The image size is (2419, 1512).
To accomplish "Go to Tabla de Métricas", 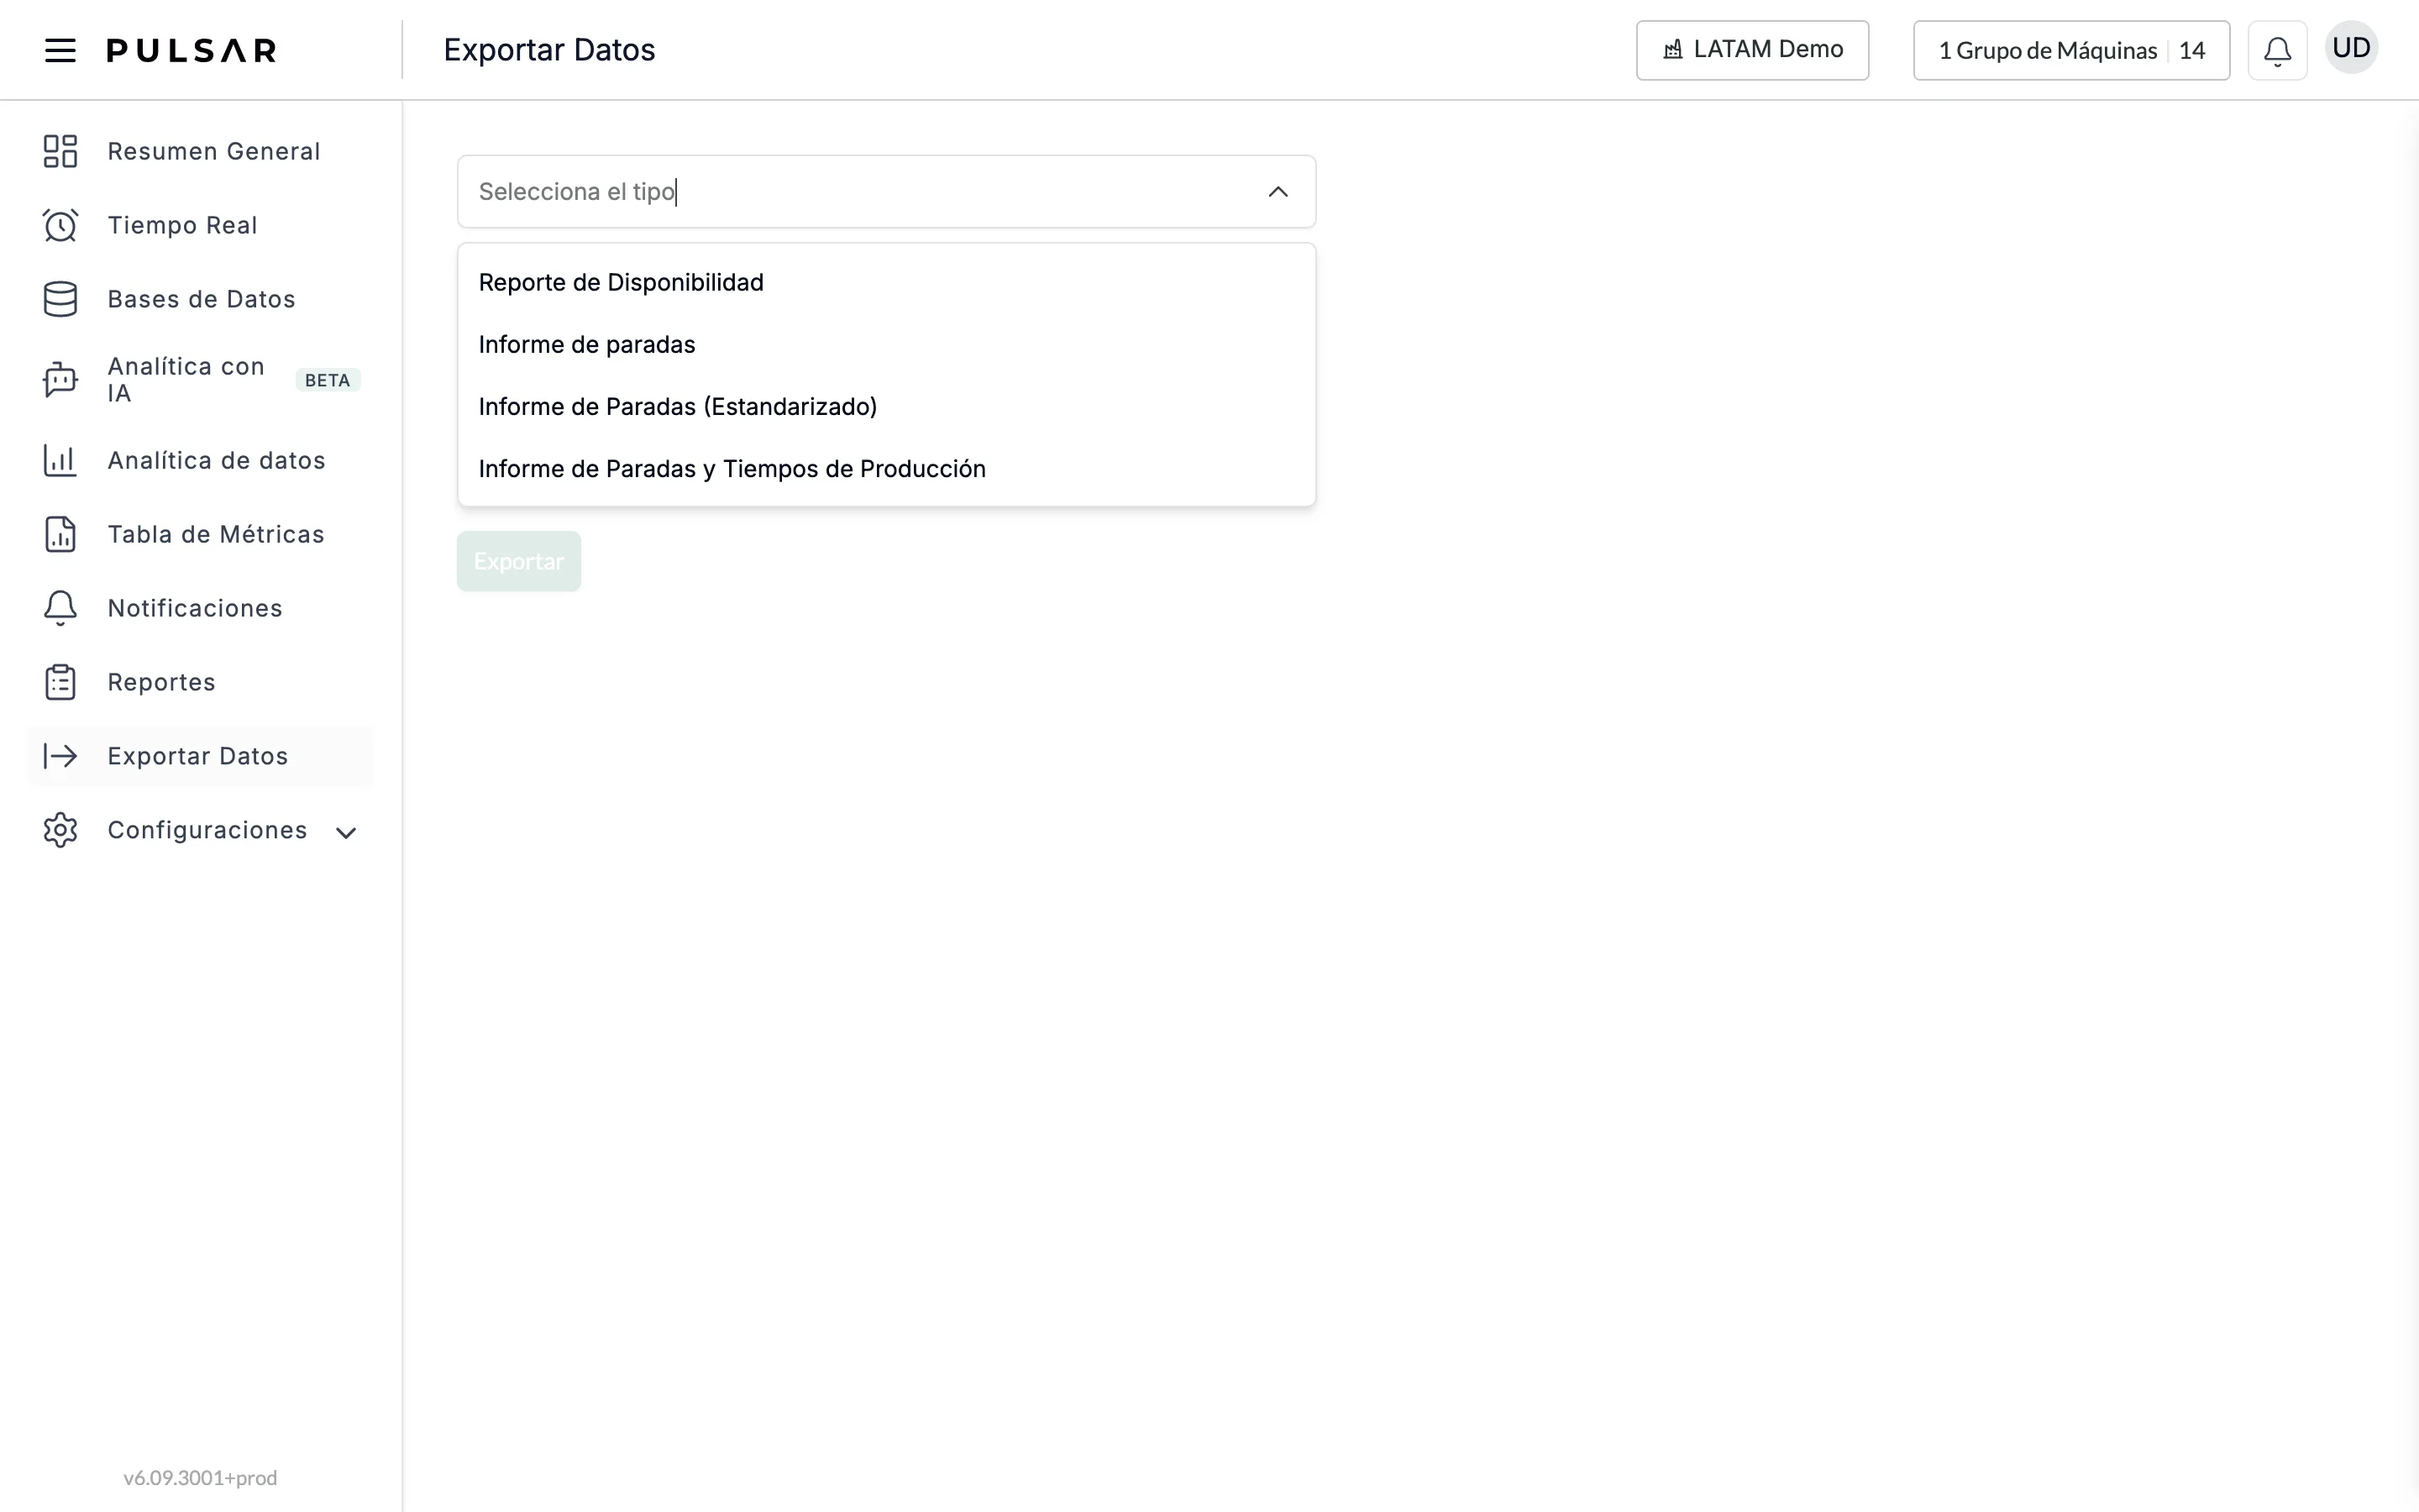I will tap(216, 534).
